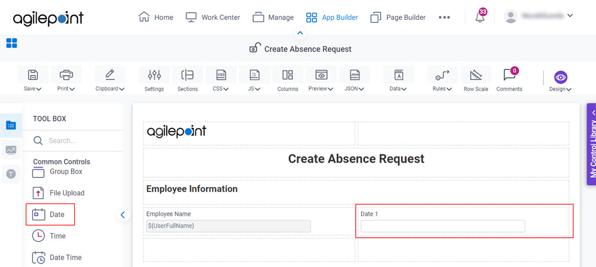
Task: Open the user account dropdown
Action: (x=539, y=16)
